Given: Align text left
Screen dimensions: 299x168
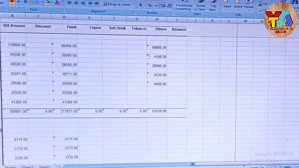Looking at the screenshot, I should click(70, 3).
